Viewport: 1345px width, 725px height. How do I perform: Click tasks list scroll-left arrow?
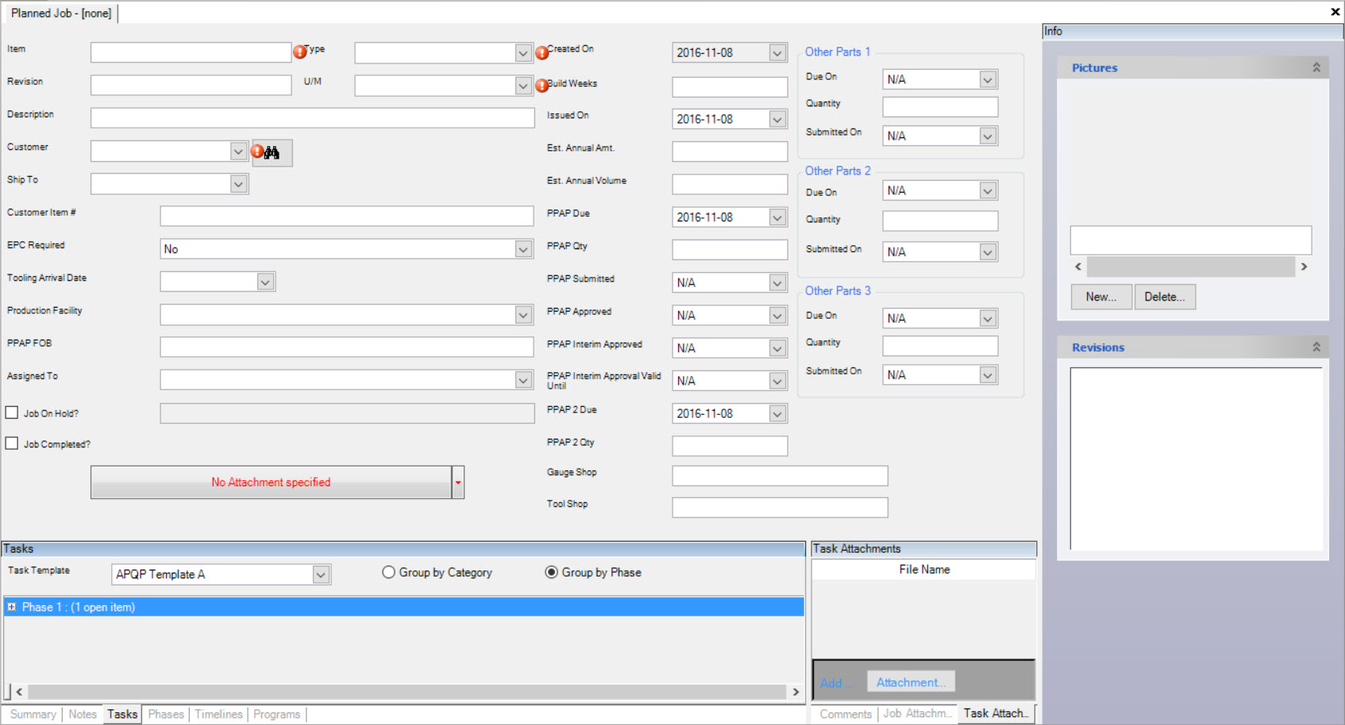pos(19,692)
